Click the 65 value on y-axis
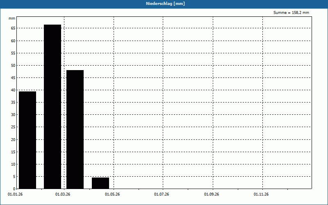328x205 pixels. [x=13, y=28]
